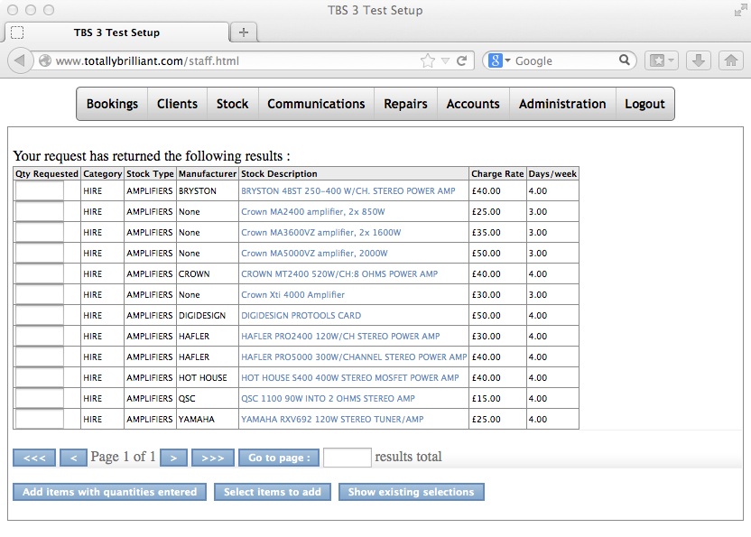Go to browser home icon
This screenshot has width=751, height=537.
tap(730, 60)
